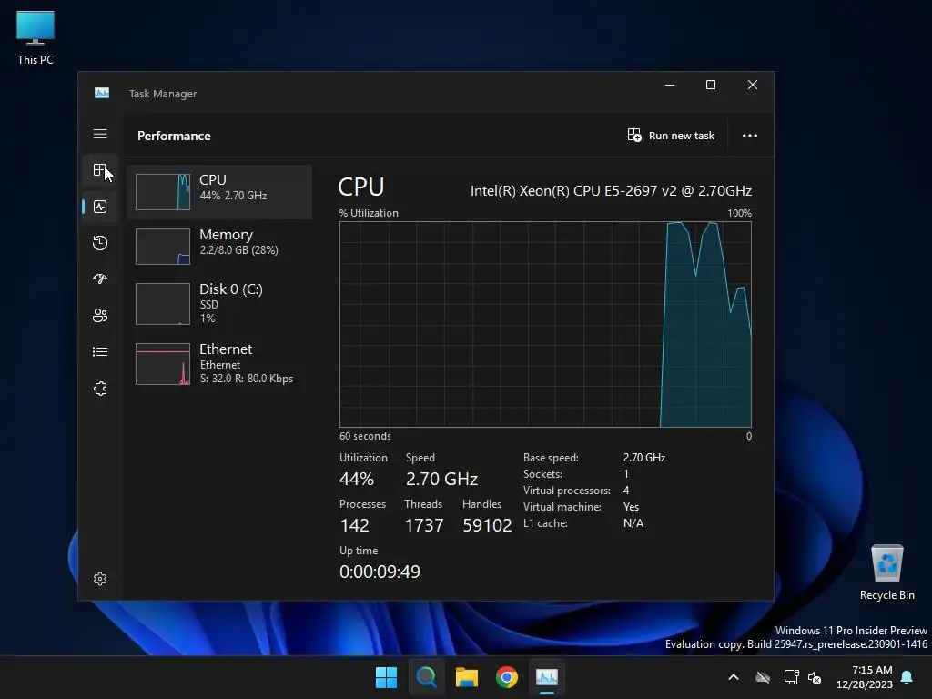Click the 142 processes value

354,525
